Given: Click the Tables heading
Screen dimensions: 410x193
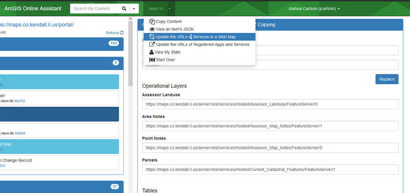Looking at the screenshot, I should tap(150, 191).
